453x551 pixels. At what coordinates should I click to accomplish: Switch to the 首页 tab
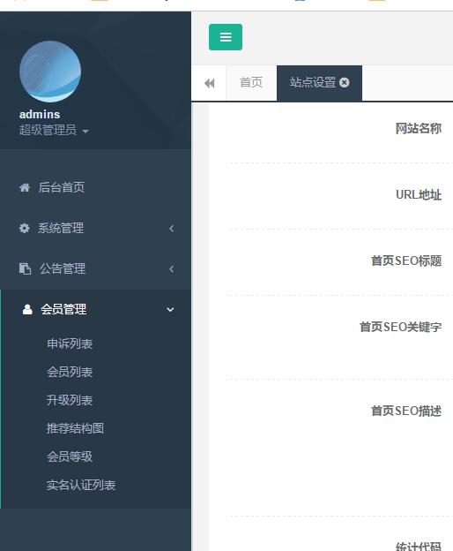pos(251,83)
